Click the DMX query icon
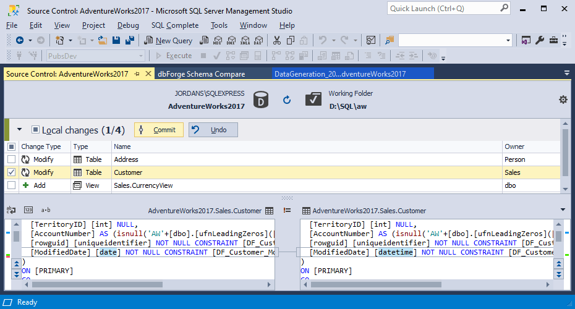575x309 pixels. (x=231, y=40)
